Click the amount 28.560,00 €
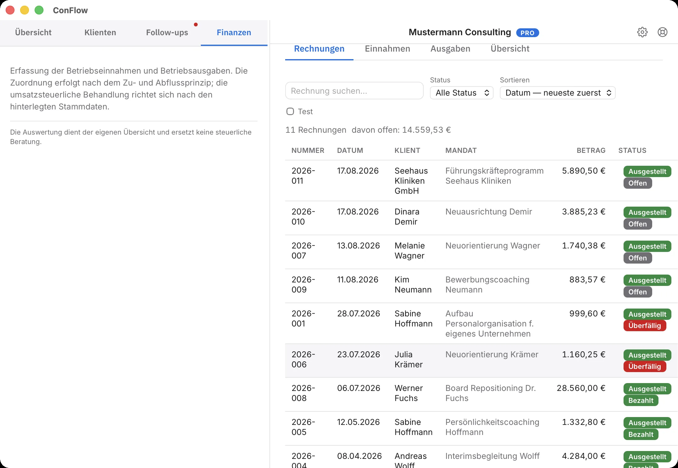 point(581,388)
